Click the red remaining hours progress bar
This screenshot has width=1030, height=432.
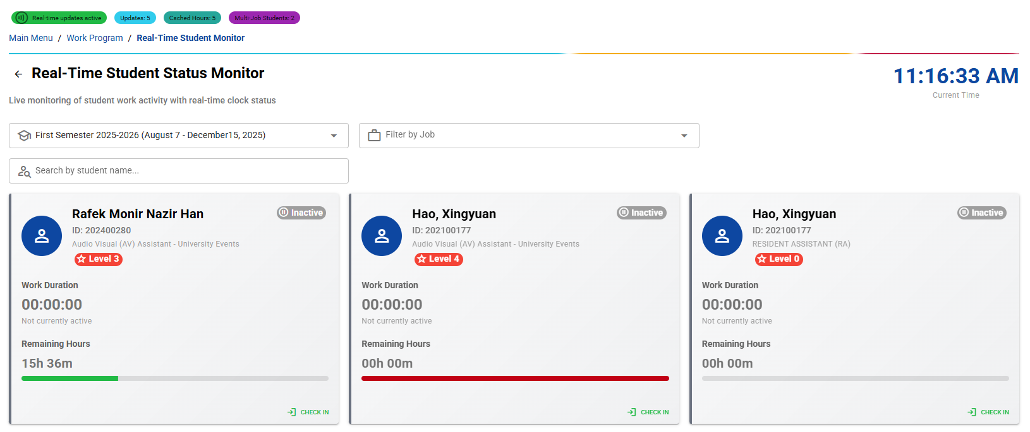pos(515,378)
